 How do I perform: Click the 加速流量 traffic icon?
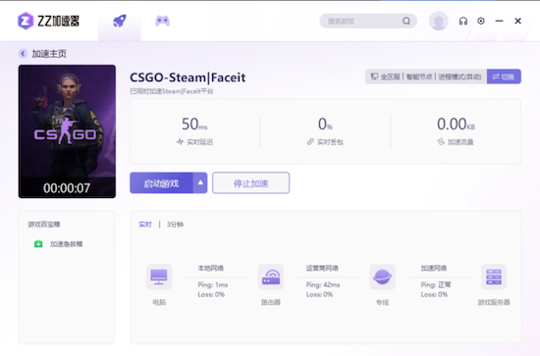coord(441,141)
